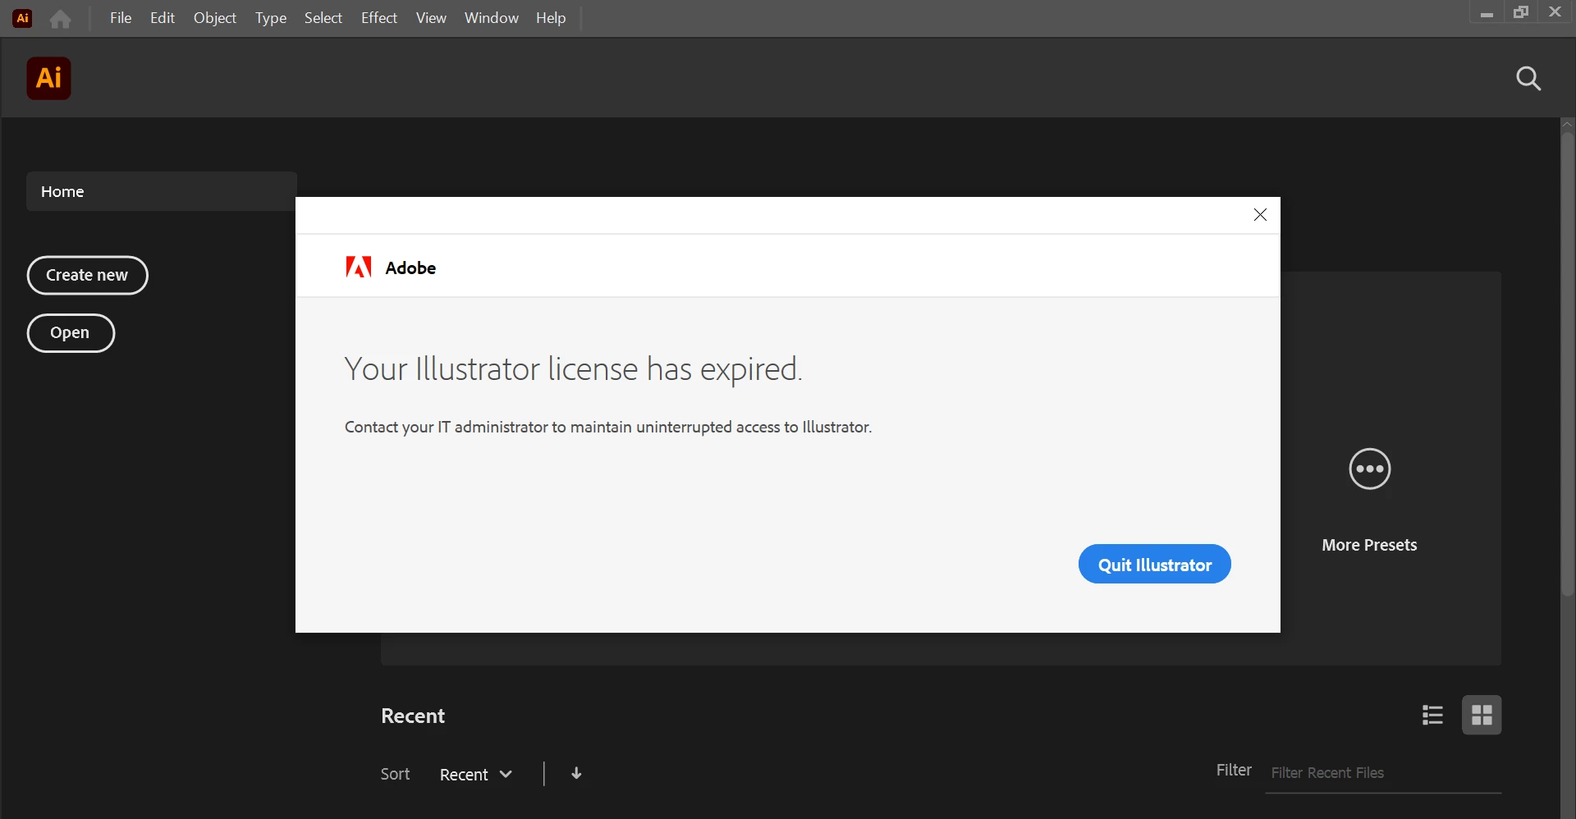
Task: Restore down the Illustrator window
Action: point(1521,12)
